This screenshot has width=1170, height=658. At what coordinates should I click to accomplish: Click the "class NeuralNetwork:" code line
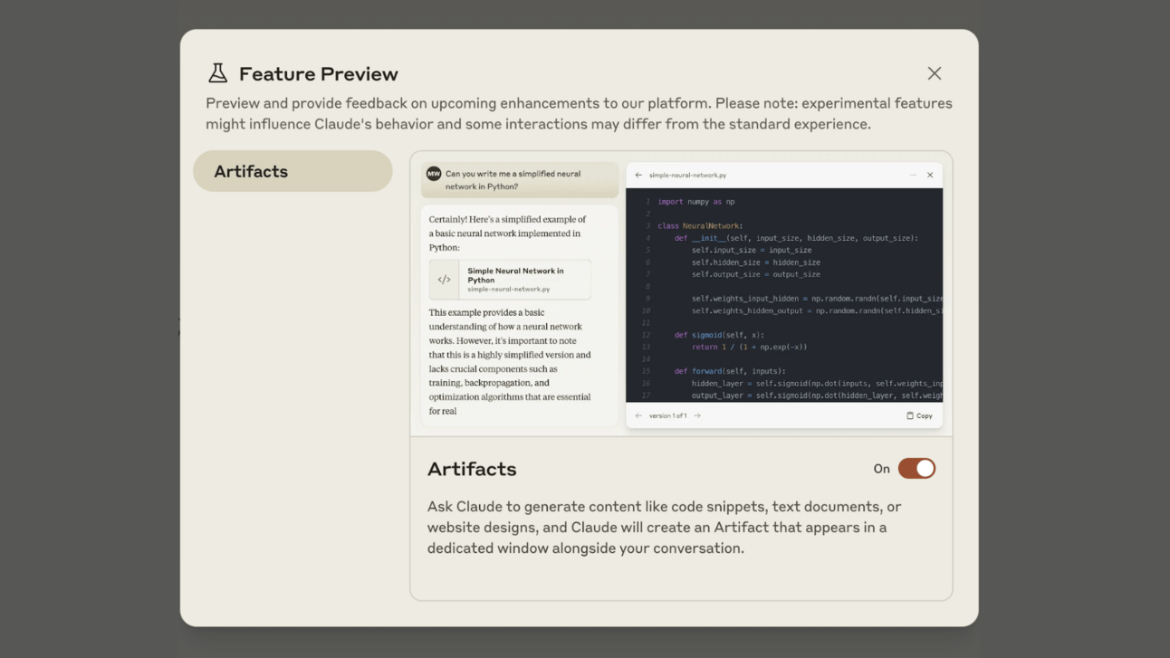[x=700, y=226]
